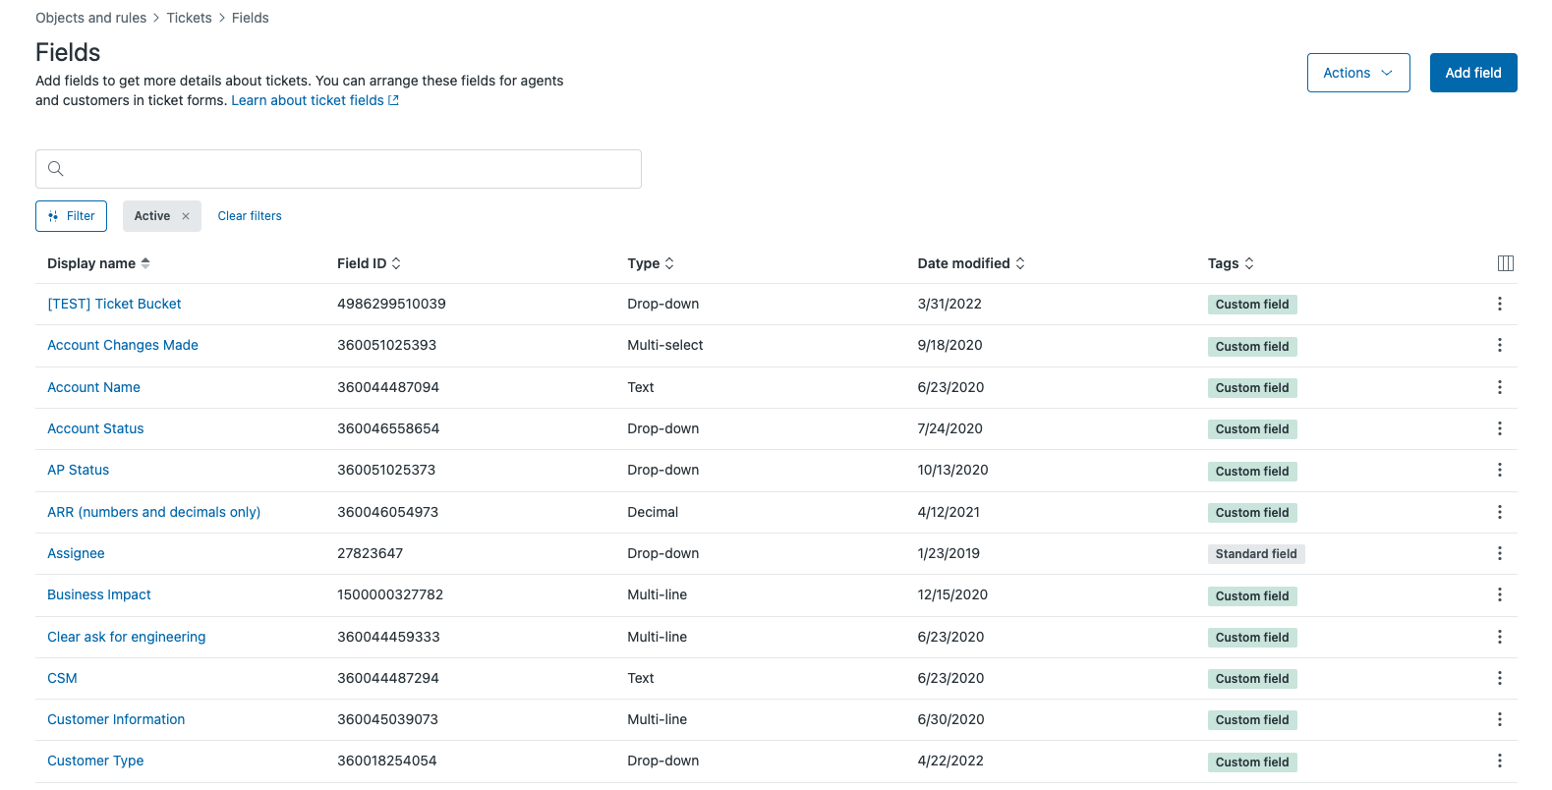This screenshot has height=790, width=1552.
Task: Sort by Display name column
Action: pyautogui.click(x=98, y=263)
